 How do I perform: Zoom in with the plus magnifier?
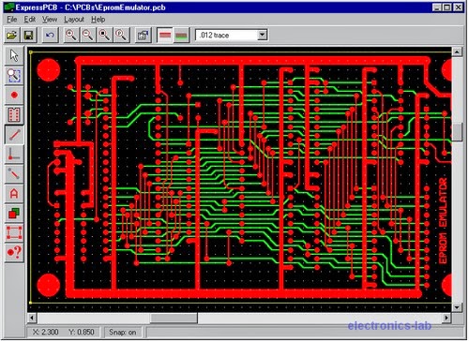click(x=71, y=35)
